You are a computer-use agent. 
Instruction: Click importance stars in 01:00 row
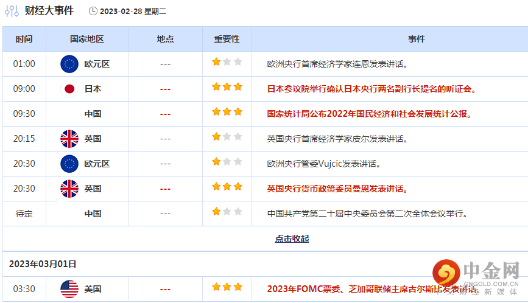[227, 62]
